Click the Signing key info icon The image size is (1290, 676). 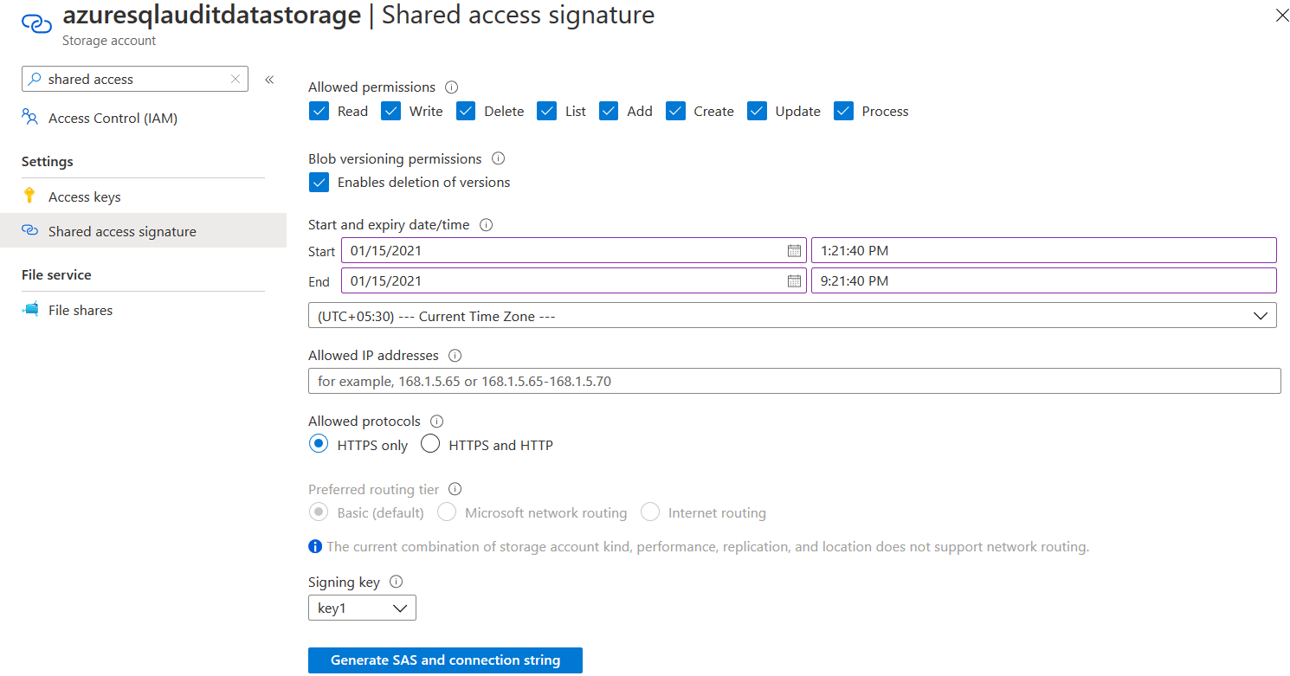[x=396, y=582]
